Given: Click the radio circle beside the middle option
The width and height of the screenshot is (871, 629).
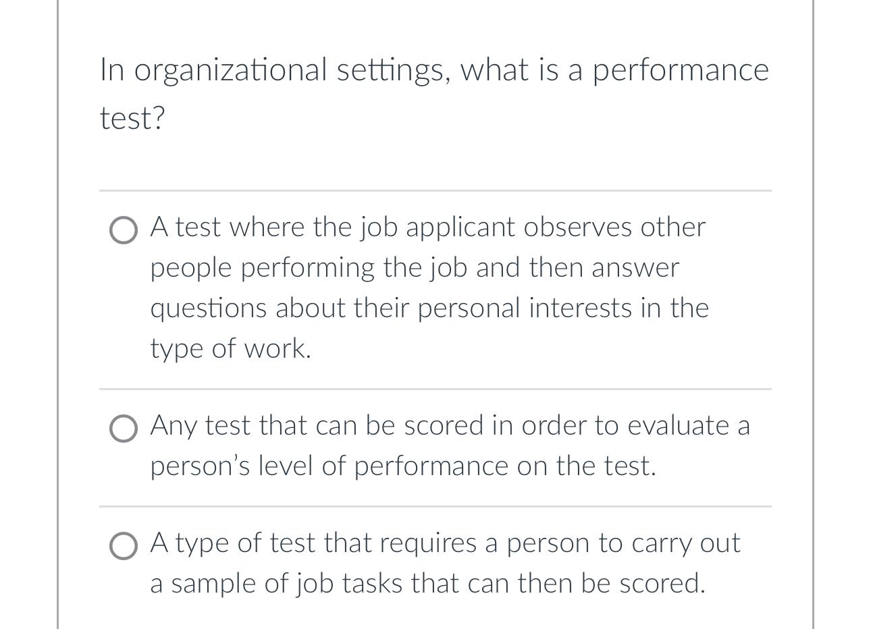Looking at the screenshot, I should 124,429.
